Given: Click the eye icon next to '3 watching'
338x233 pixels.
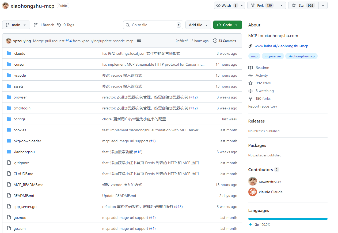Looking at the screenshot, I should click(x=250, y=91).
